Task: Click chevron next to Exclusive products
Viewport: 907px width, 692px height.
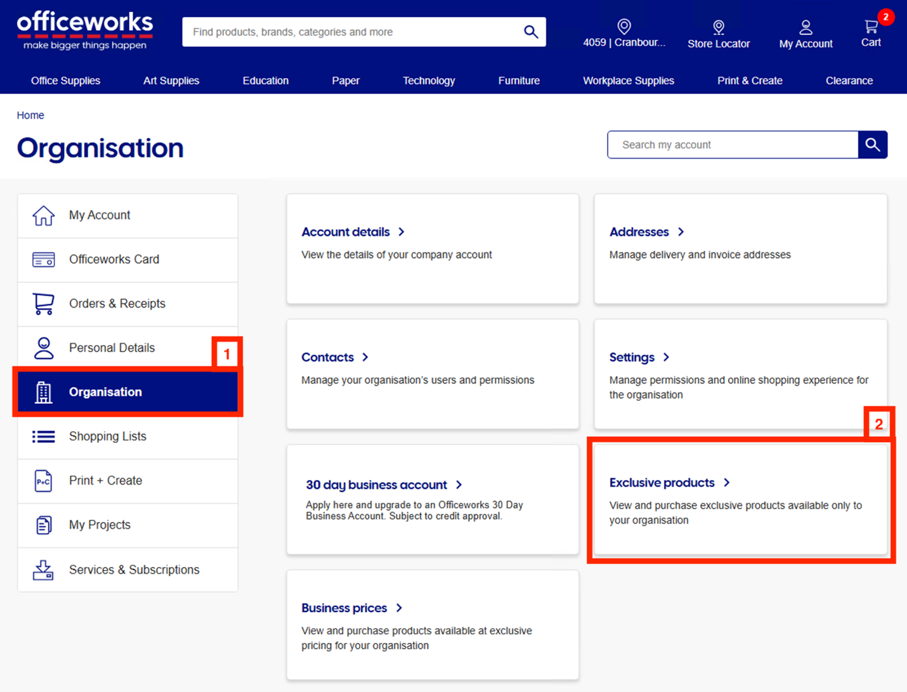Action: click(727, 483)
